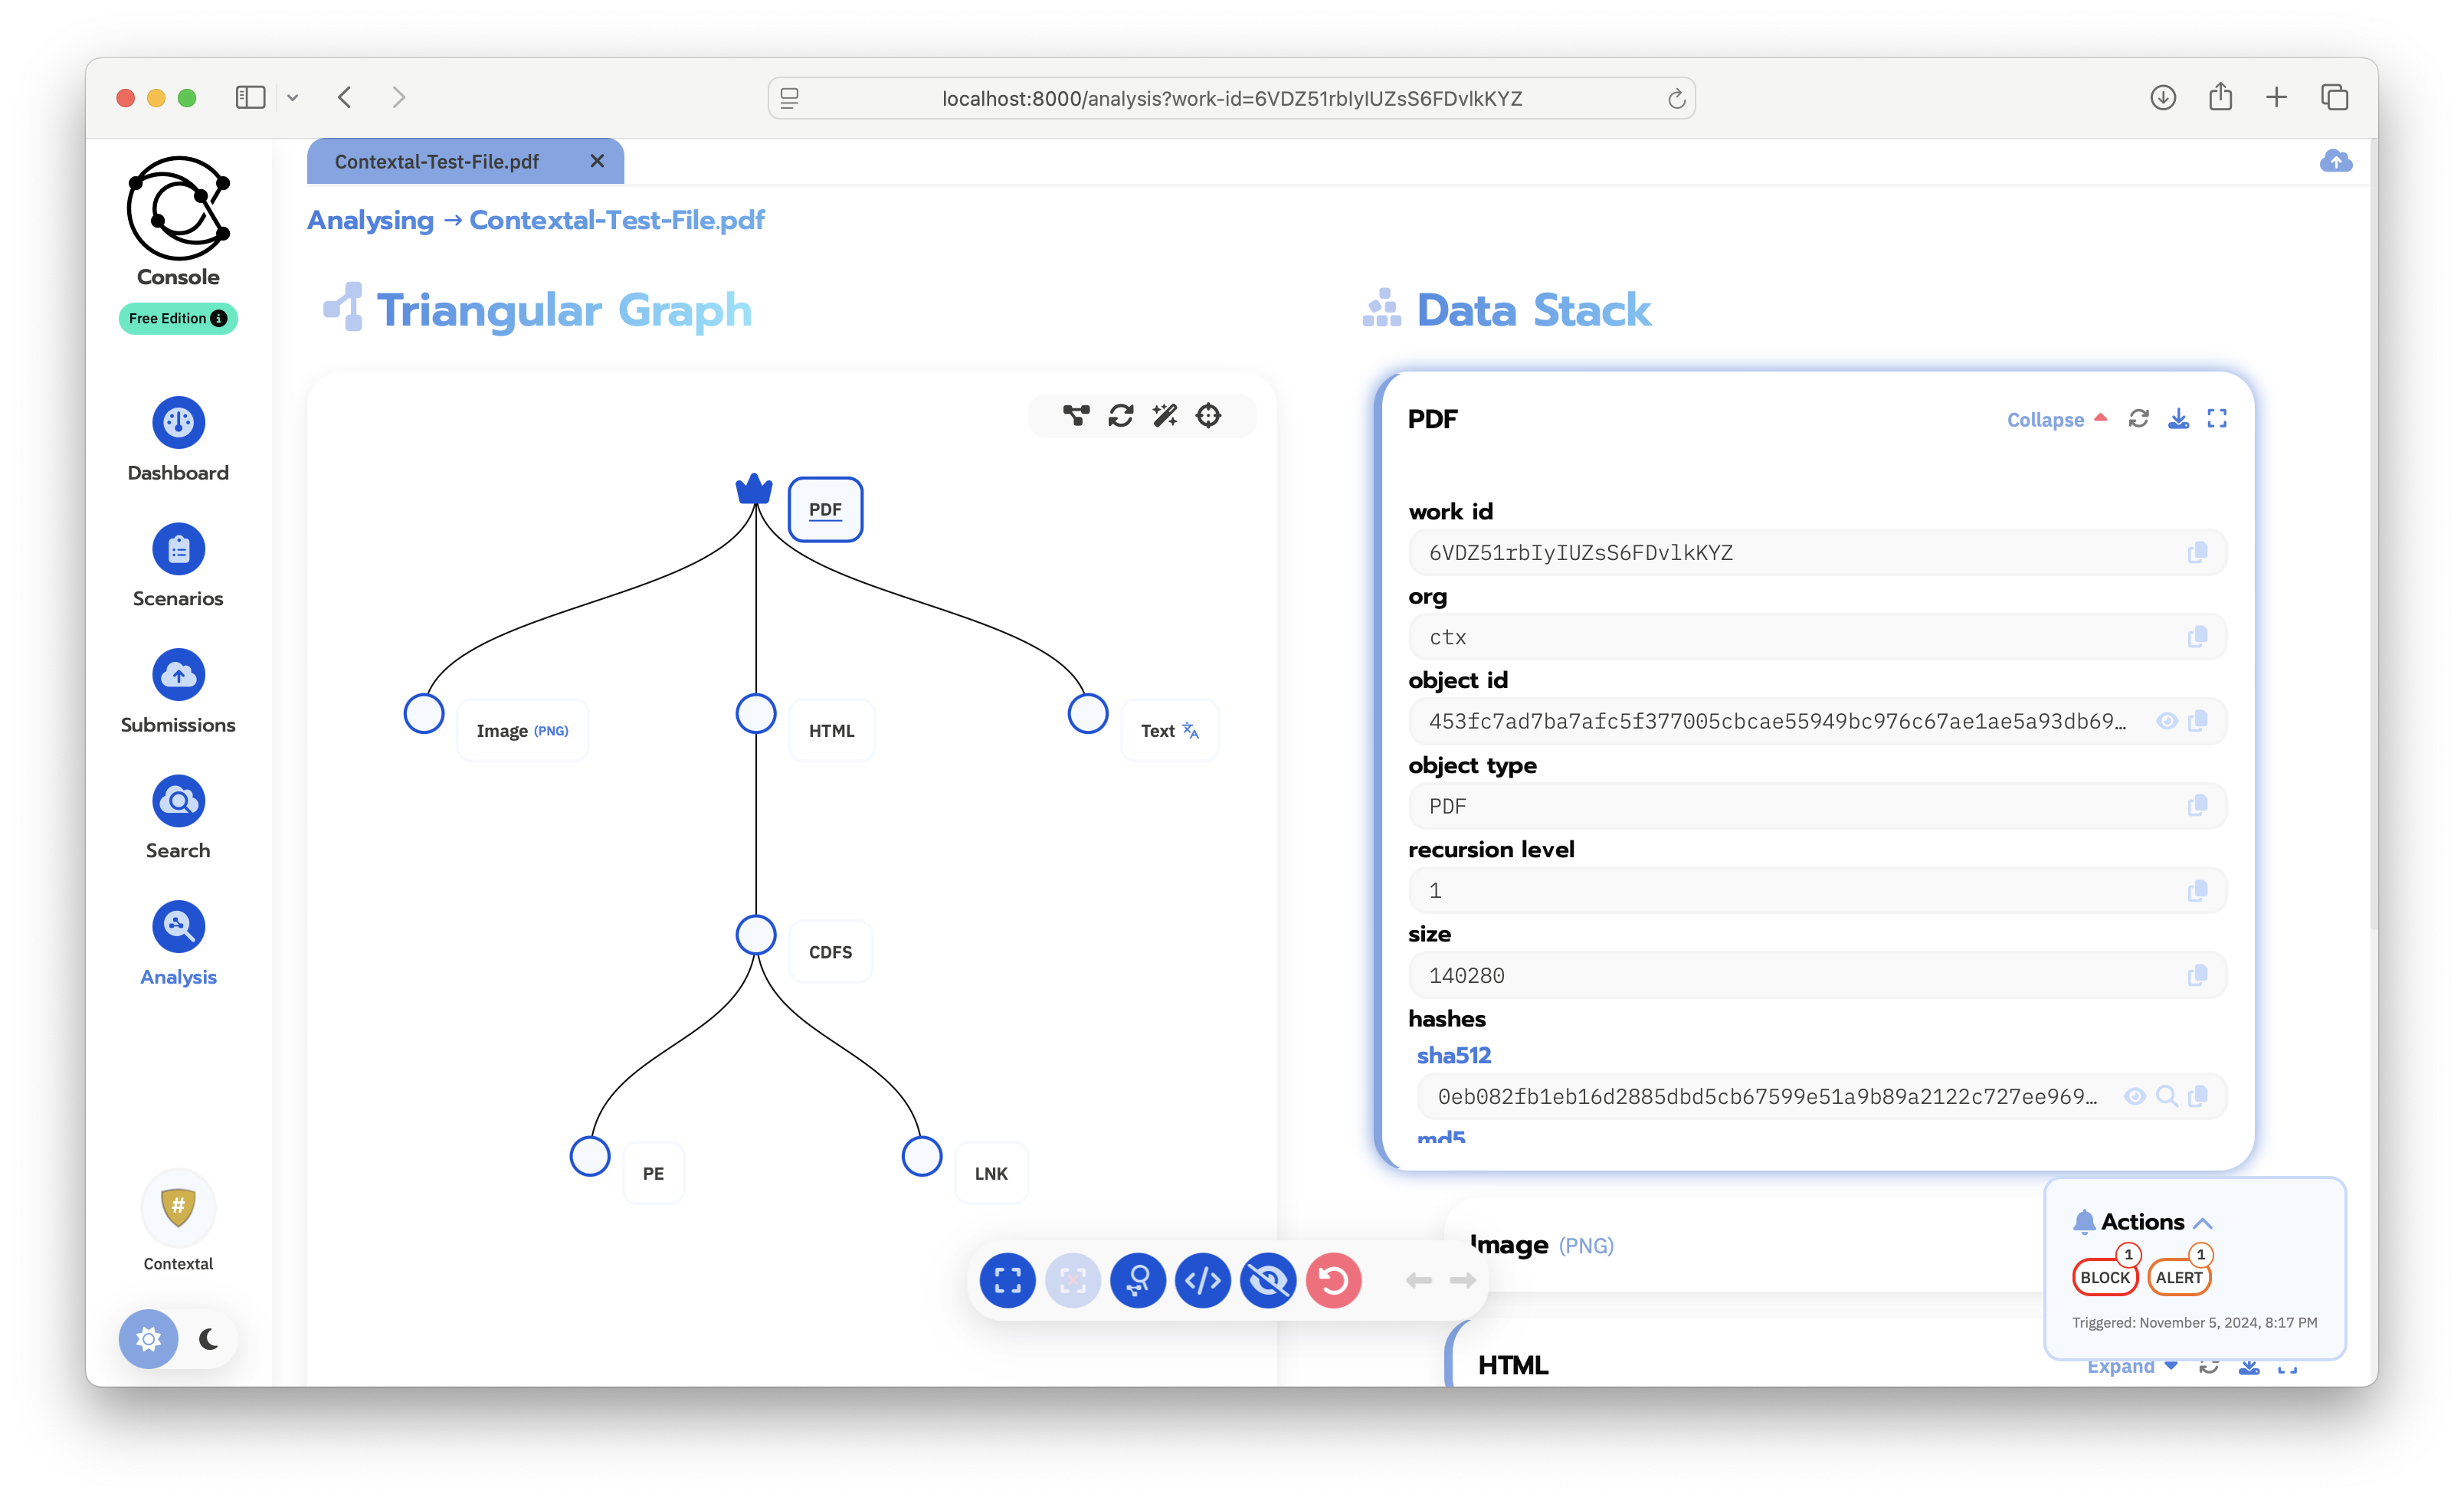Select the Contextal-Test-File.pdf tab
The image size is (2464, 1500).
point(437,162)
